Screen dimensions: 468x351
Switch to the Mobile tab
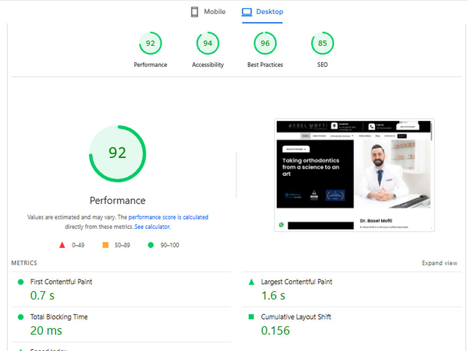coord(208,12)
